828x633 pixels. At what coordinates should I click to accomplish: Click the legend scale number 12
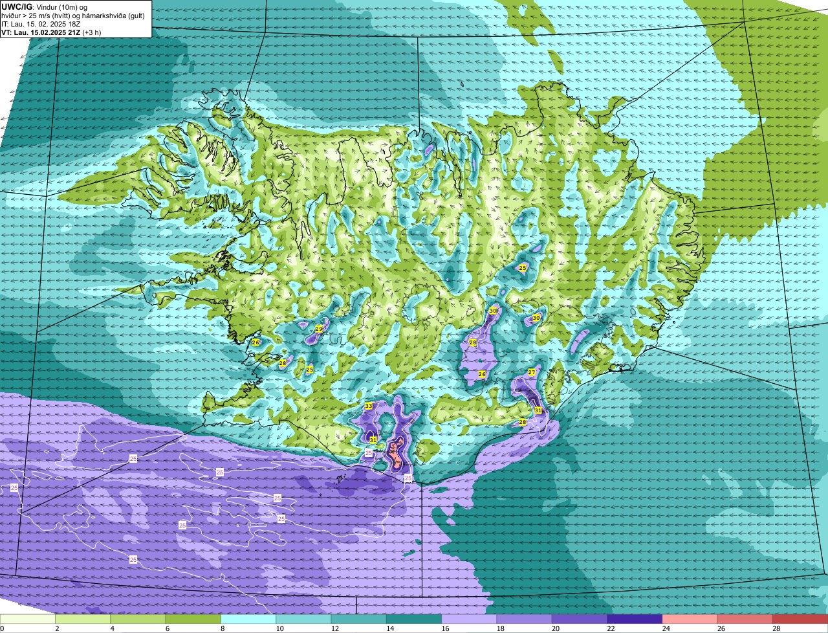pyautogui.click(x=334, y=628)
